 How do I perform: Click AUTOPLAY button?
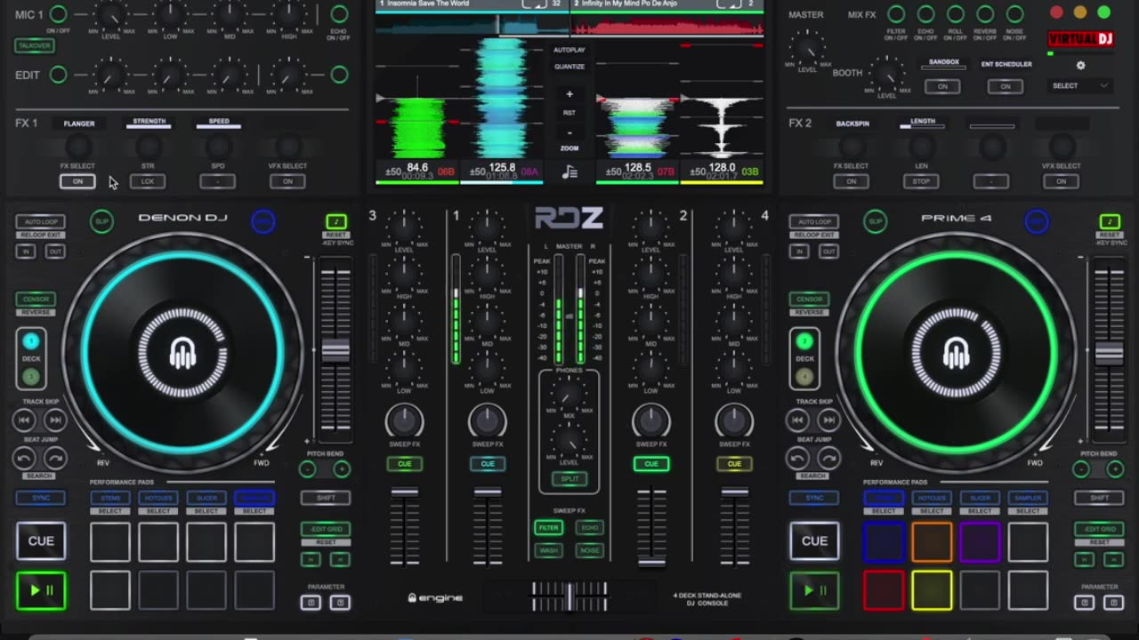(x=569, y=50)
